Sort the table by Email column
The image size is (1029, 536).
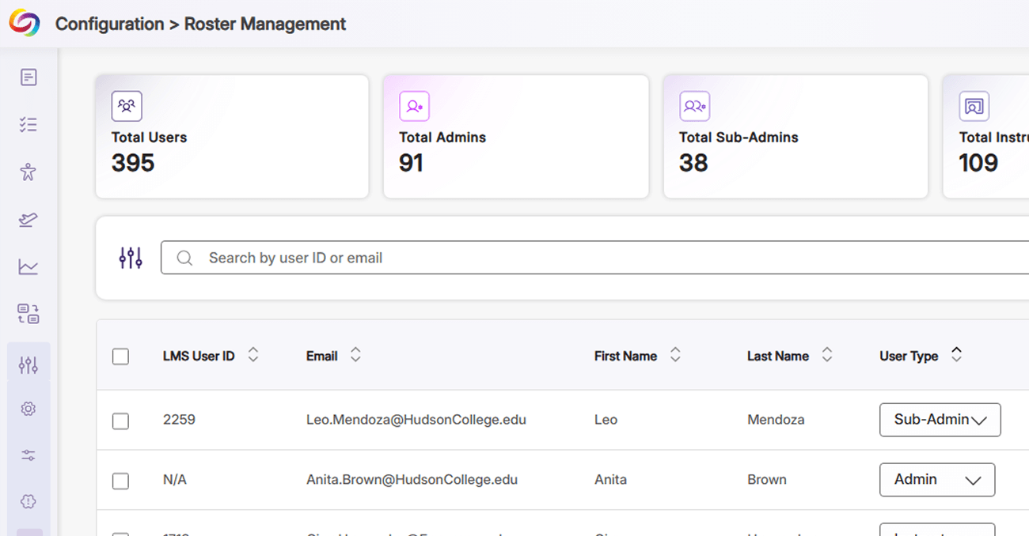[x=355, y=356]
